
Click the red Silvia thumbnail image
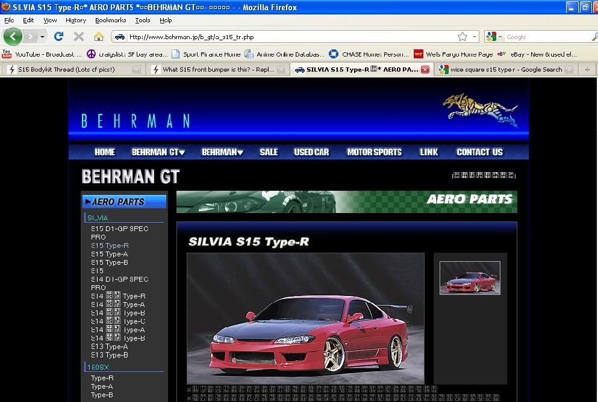(x=470, y=278)
